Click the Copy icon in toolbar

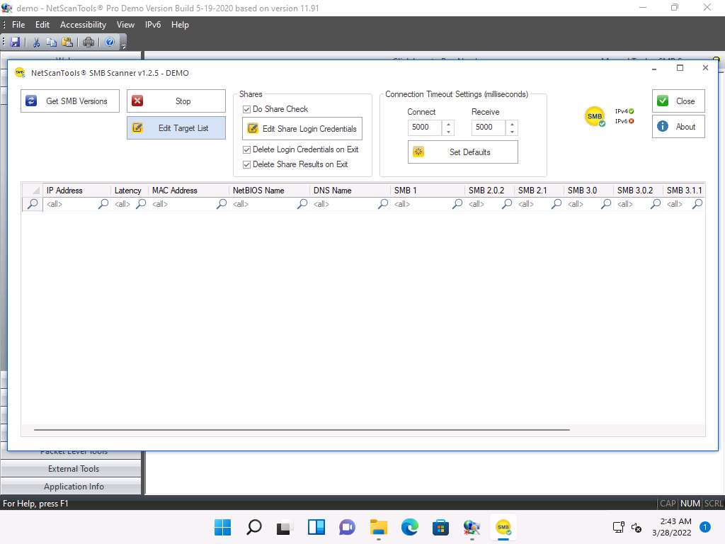[x=51, y=42]
